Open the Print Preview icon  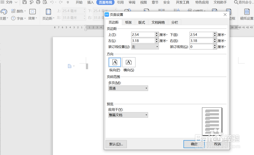tap(45, 2)
